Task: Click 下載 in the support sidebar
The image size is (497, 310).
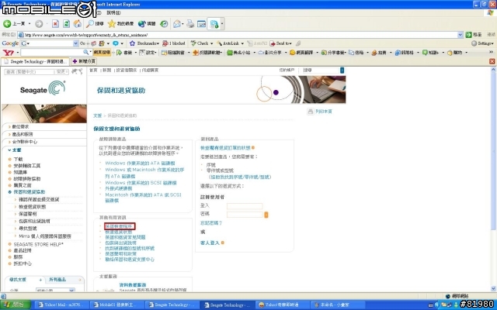Action: coord(18,159)
